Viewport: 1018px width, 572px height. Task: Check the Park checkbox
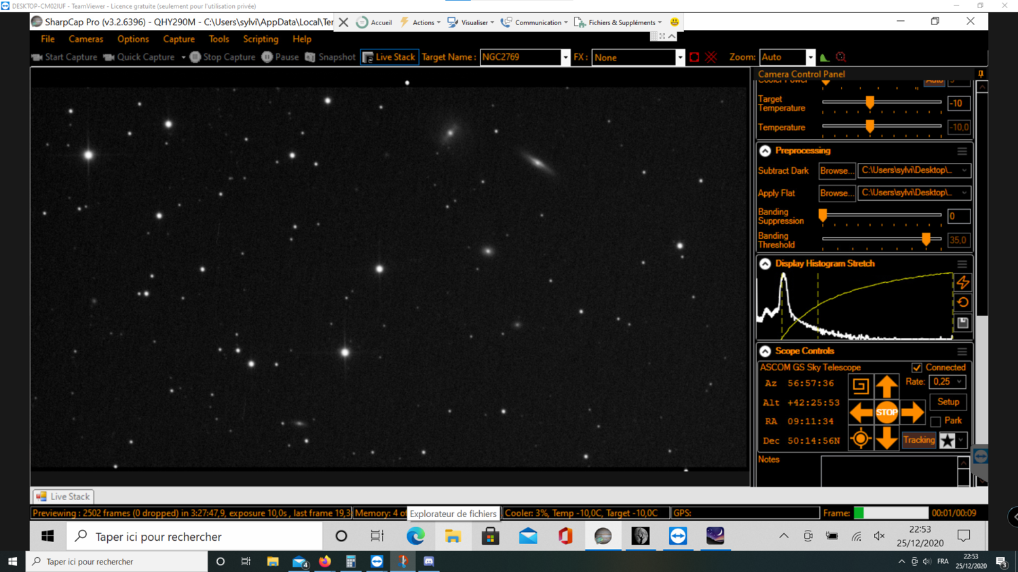click(936, 421)
